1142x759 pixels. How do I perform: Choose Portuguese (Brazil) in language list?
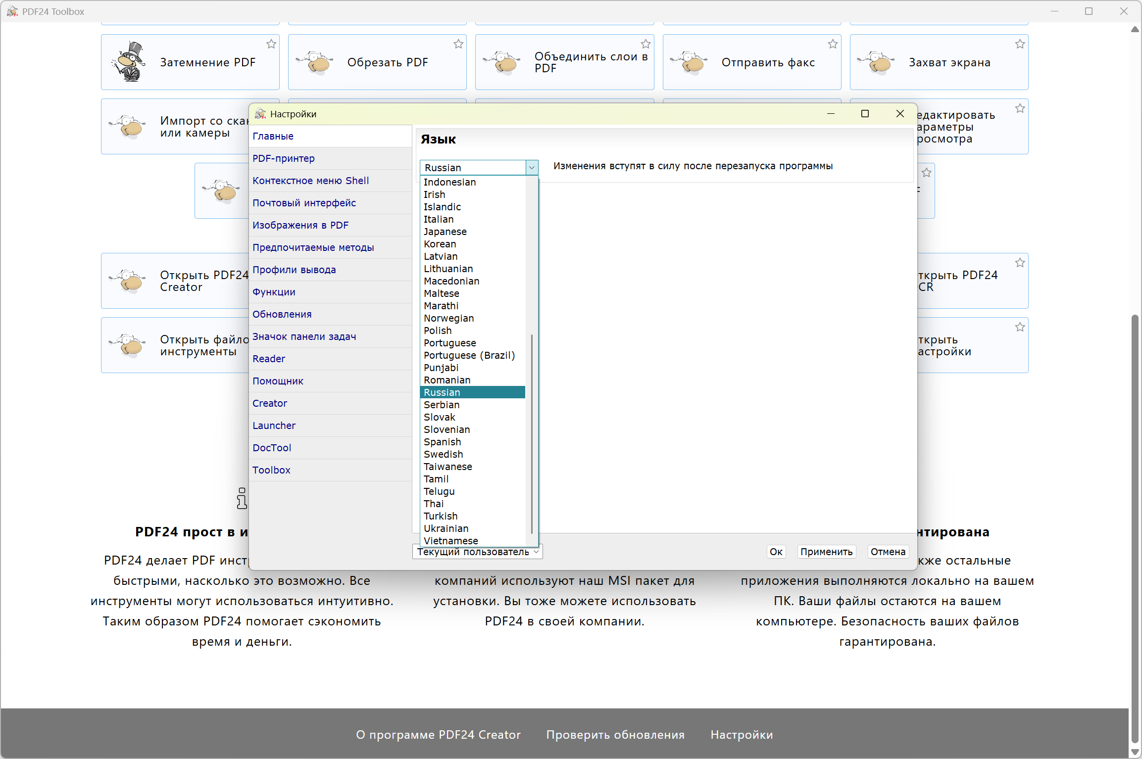pyautogui.click(x=473, y=355)
